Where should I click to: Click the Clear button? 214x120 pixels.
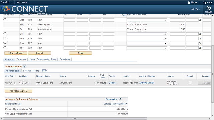pyautogui.click(x=80, y=53)
